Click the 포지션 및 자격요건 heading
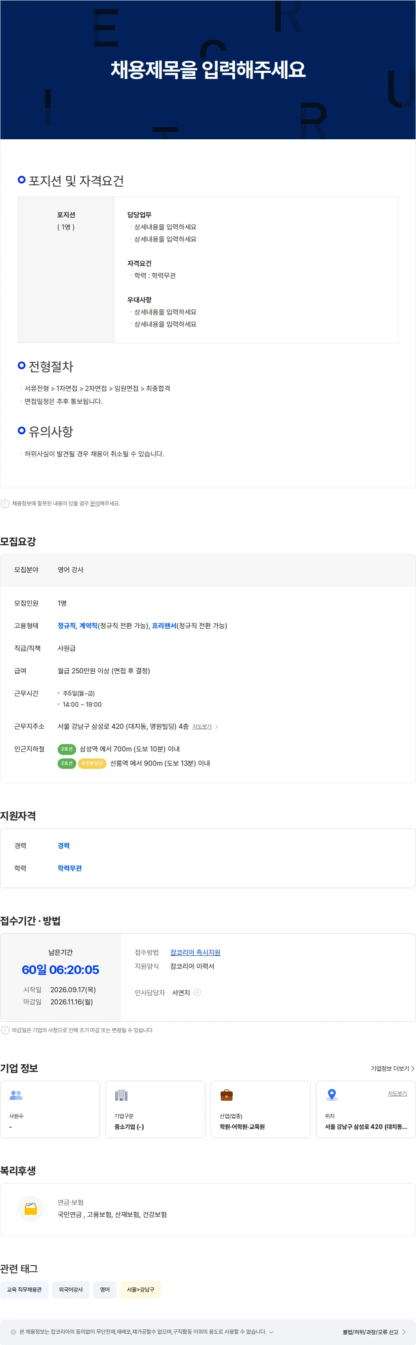 76,180
